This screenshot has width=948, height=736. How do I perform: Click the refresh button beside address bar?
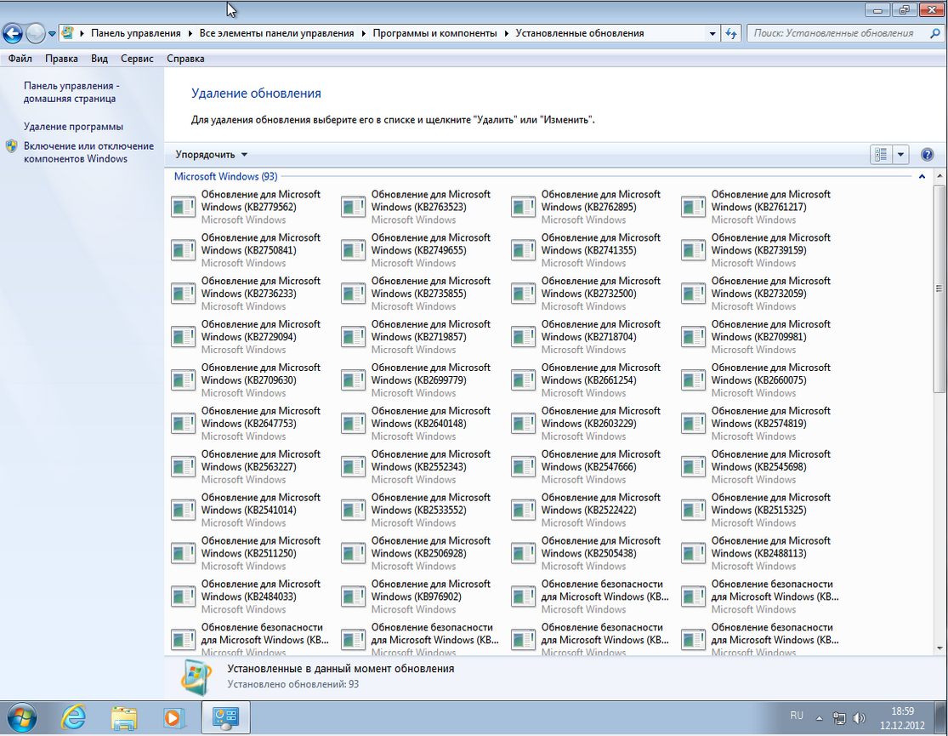point(731,33)
